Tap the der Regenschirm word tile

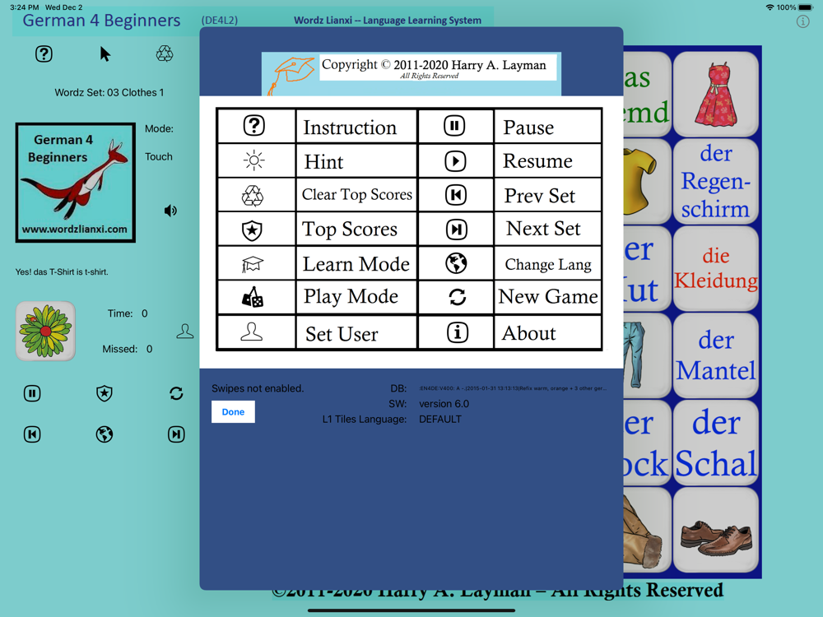[716, 181]
